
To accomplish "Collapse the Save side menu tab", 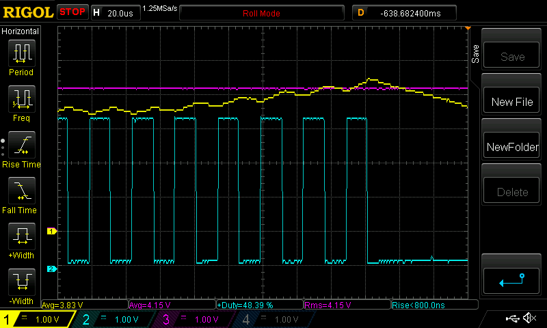I will tap(475, 51).
